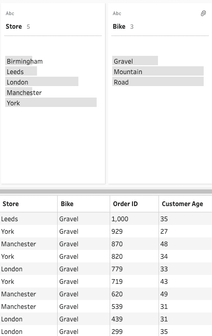
Task: Select the York bar in Store card
Action: (51, 103)
